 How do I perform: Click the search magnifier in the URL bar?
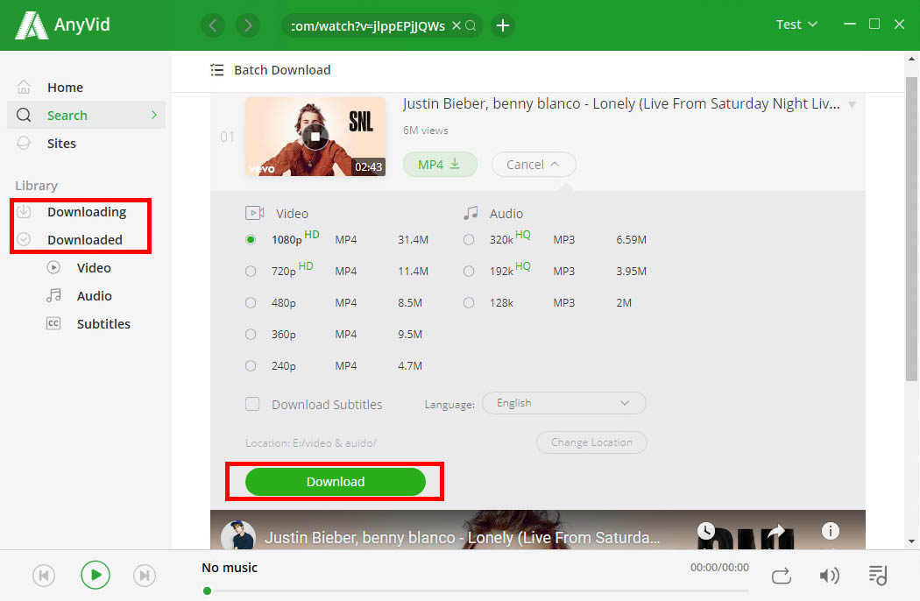click(471, 25)
